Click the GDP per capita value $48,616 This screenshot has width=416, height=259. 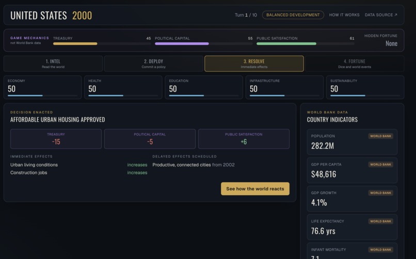click(324, 174)
